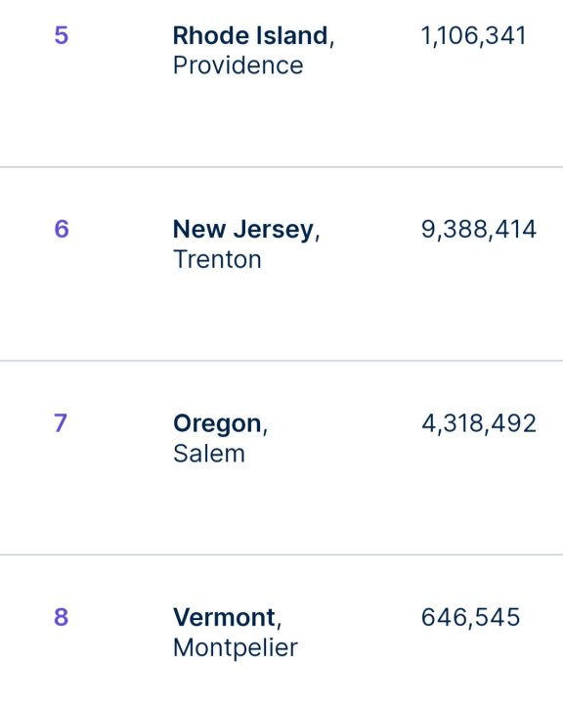The width and height of the screenshot is (563, 704).
Task: Click the capital city Salem
Action: [209, 454]
